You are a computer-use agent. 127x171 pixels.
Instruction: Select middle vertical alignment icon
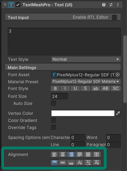(62, 162)
